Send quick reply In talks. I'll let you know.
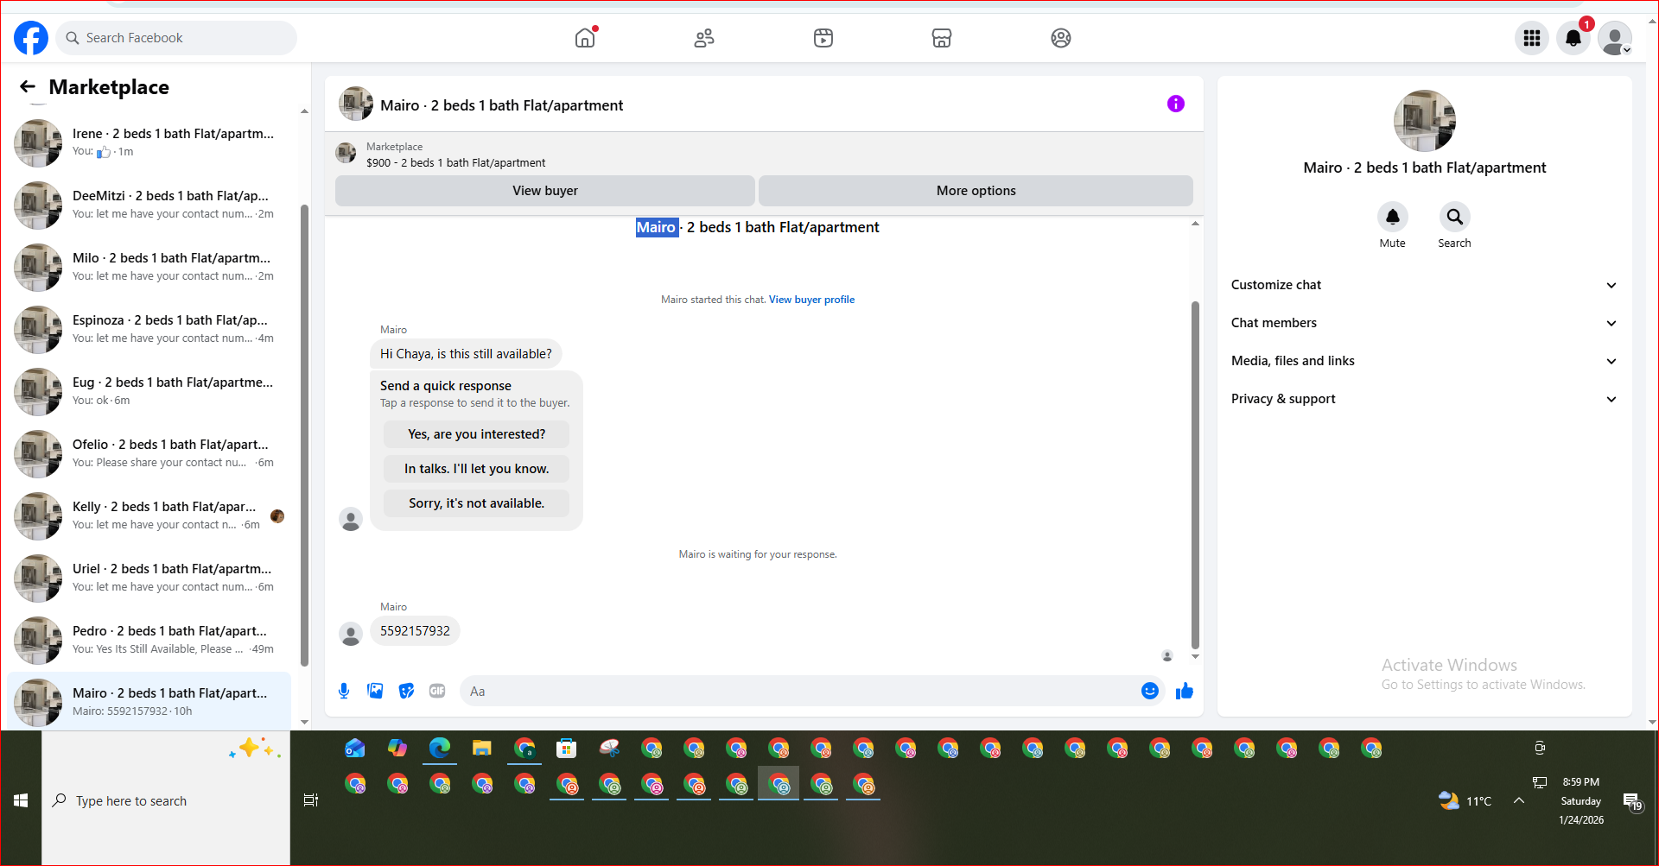 coord(477,469)
